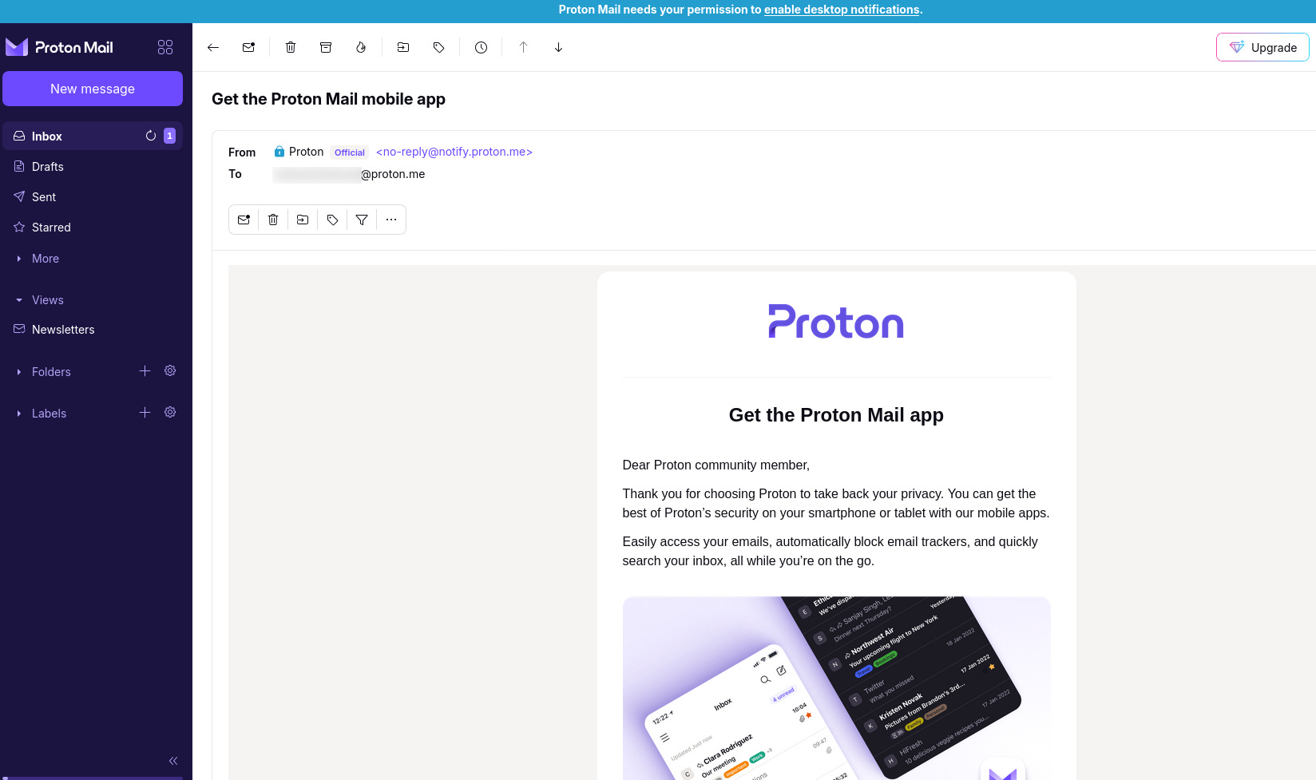This screenshot has height=780, width=1316.
Task: Open the Proton apps grid switcher
Action: 165,47
